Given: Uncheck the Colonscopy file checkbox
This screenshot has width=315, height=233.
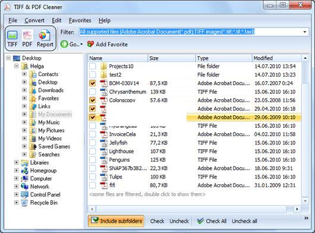Looking at the screenshot, I should click(x=92, y=100).
